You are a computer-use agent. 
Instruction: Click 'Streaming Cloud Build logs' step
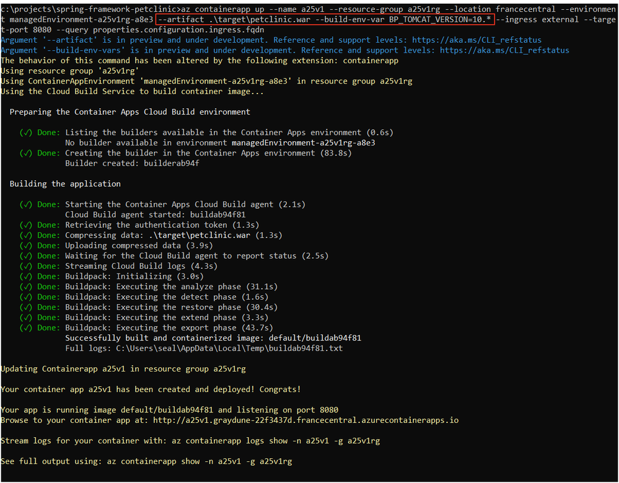click(118, 266)
